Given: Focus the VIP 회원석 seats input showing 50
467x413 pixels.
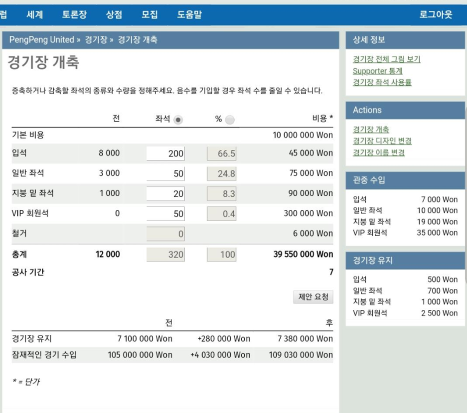Looking at the screenshot, I should point(165,214).
